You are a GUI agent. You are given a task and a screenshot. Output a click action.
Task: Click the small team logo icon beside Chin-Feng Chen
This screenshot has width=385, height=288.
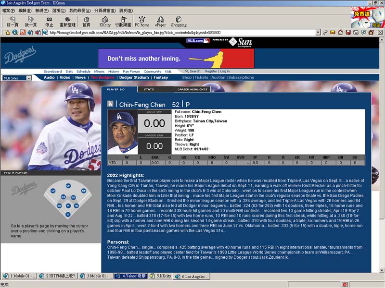pyautogui.click(x=110, y=104)
